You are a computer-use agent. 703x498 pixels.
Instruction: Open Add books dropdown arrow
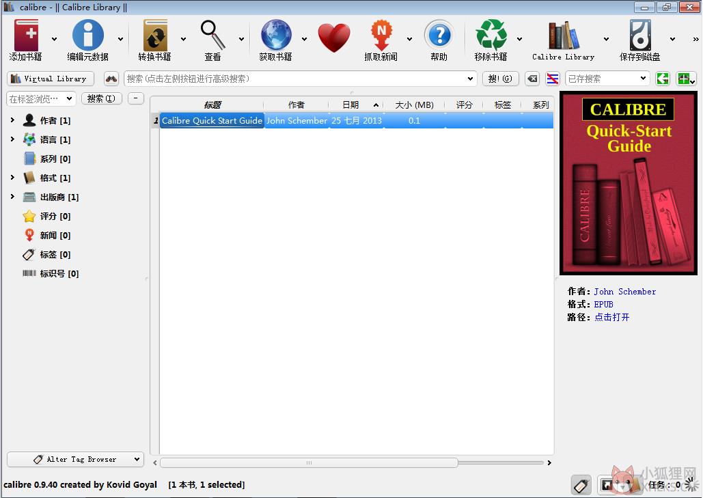click(x=54, y=40)
